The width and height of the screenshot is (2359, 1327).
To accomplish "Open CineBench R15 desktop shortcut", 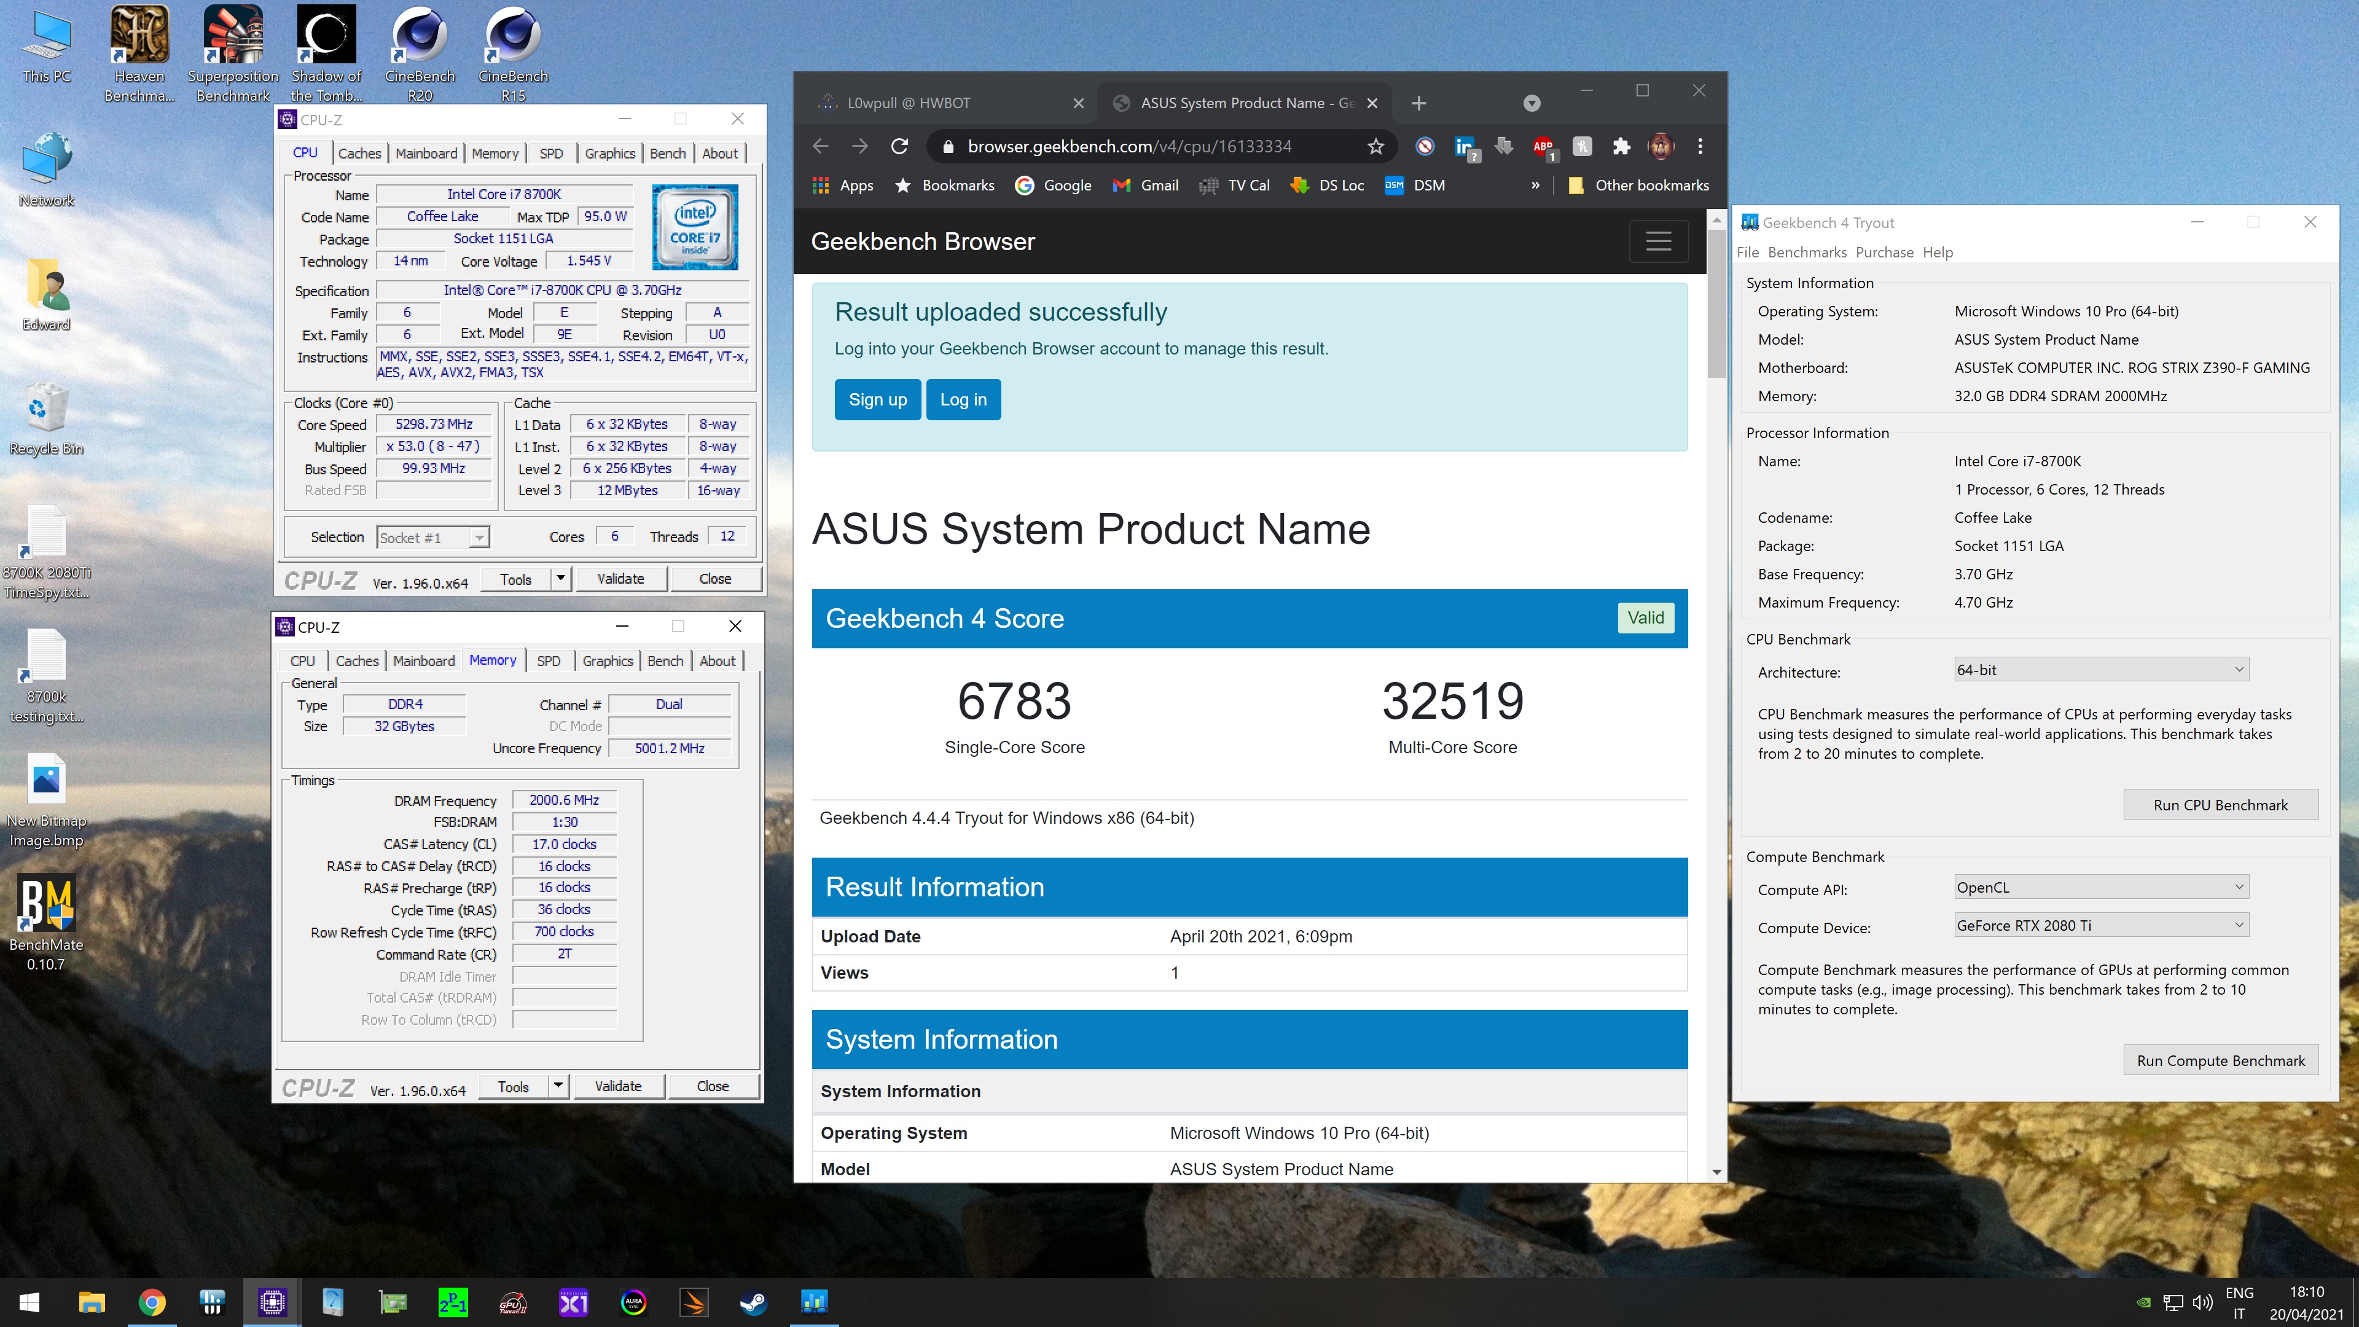I will coord(513,53).
